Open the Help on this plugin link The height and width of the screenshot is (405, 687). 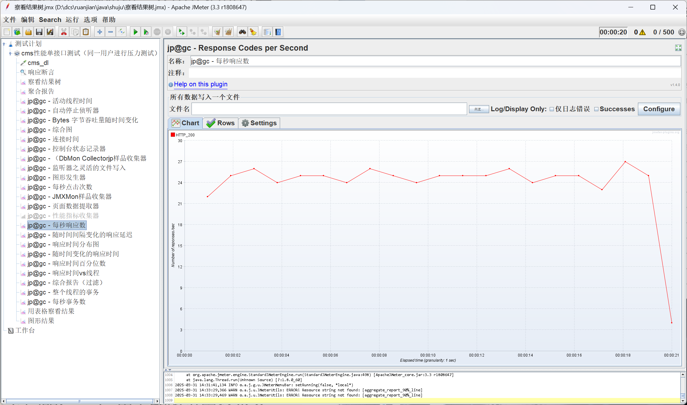pyautogui.click(x=200, y=84)
